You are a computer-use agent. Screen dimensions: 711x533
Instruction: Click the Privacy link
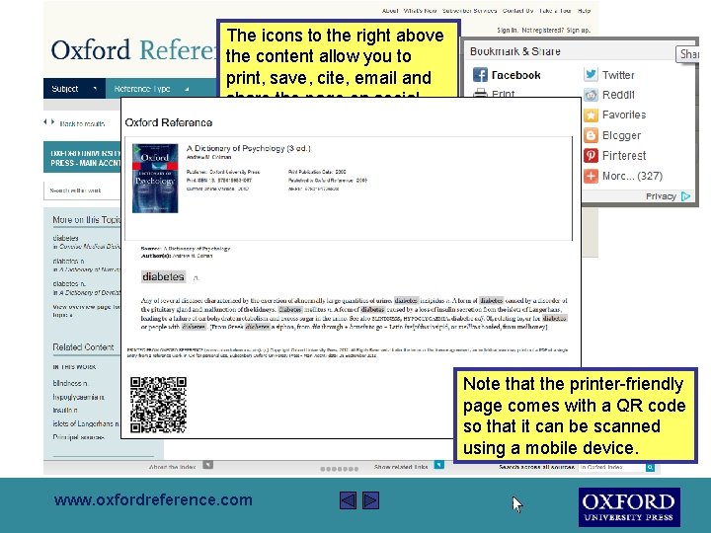click(661, 196)
